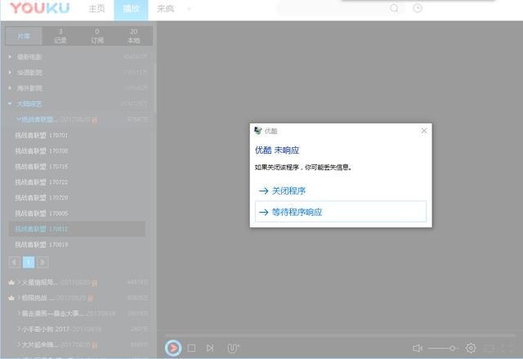
Task: Click the U+ upload icon
Action: click(233, 348)
